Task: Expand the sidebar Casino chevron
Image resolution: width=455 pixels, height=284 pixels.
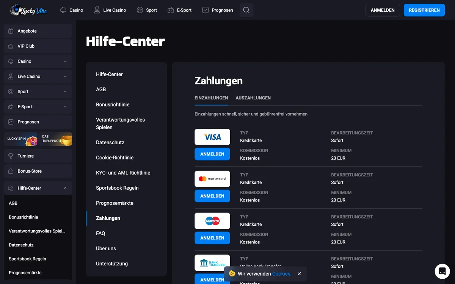Action: tap(65, 61)
